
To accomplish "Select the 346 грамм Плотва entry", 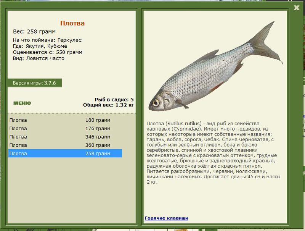I will coord(65,137).
